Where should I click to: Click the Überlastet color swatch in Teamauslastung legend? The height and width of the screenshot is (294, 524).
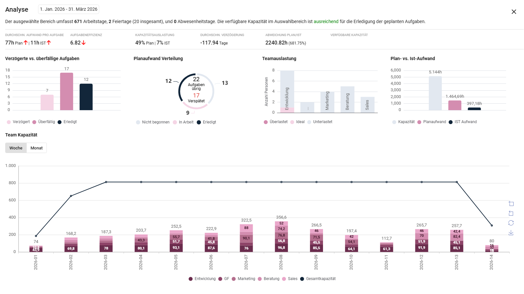coord(266,122)
